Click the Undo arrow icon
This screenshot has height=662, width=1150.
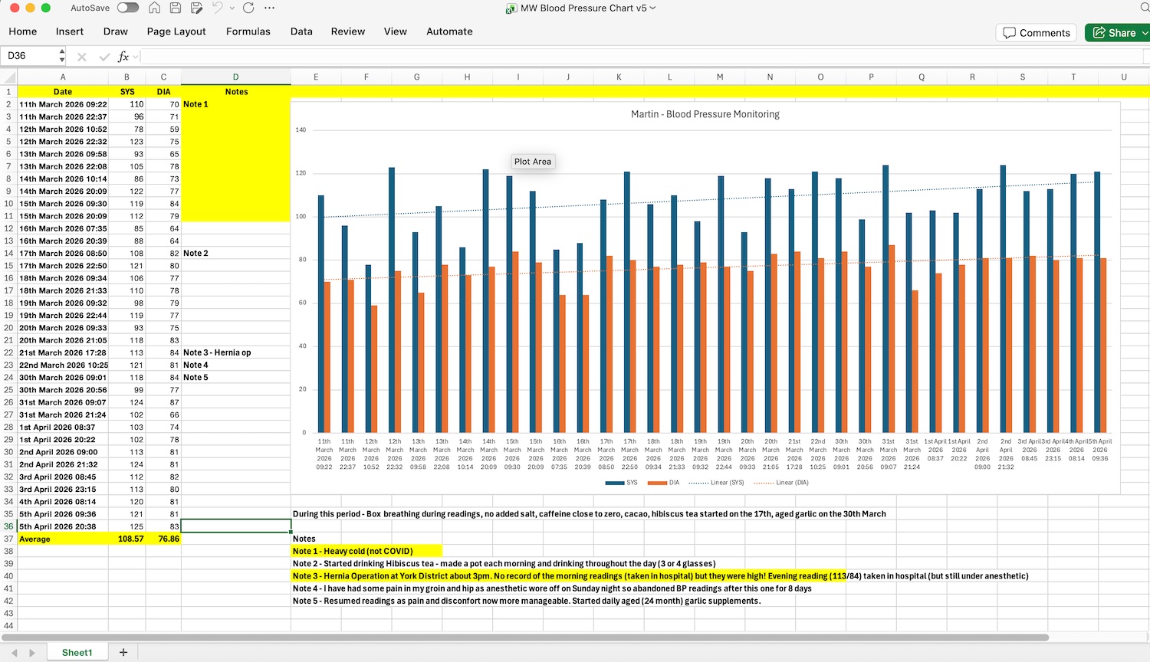[x=218, y=8]
